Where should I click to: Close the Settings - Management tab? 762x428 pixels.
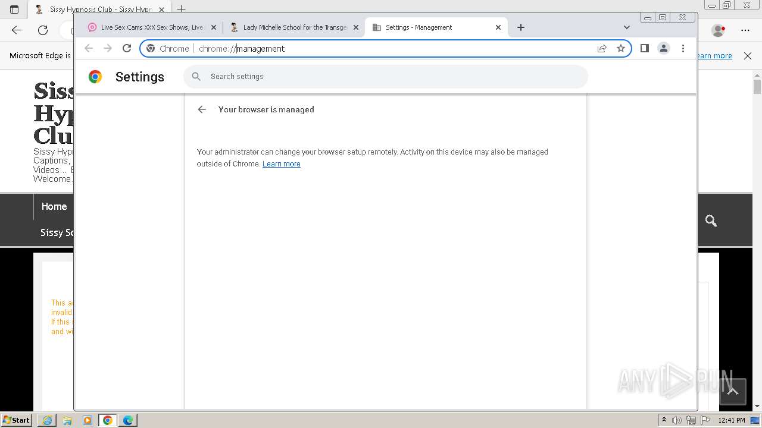pos(498,27)
